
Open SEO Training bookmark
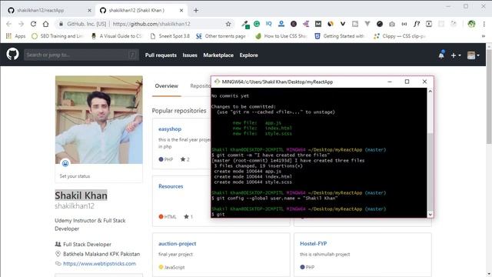58,36
